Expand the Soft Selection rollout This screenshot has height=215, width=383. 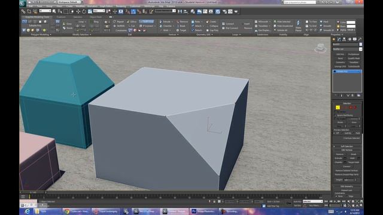click(347, 146)
